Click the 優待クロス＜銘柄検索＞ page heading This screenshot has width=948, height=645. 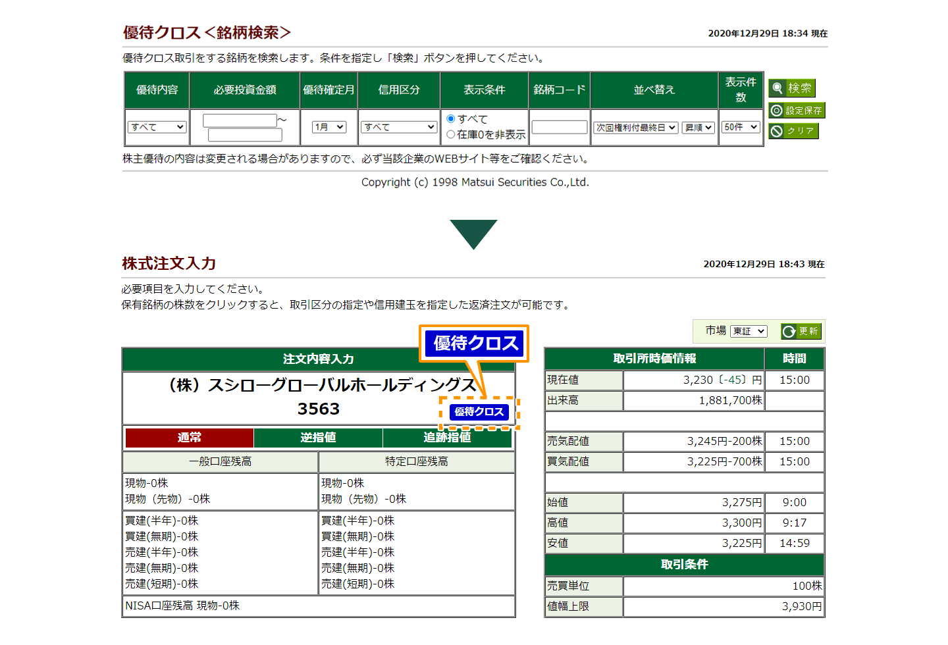click(207, 32)
